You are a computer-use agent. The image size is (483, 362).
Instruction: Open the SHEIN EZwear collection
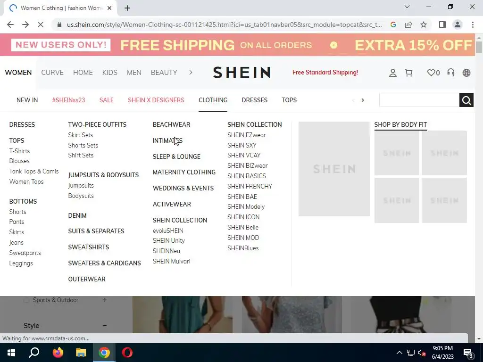click(x=246, y=135)
